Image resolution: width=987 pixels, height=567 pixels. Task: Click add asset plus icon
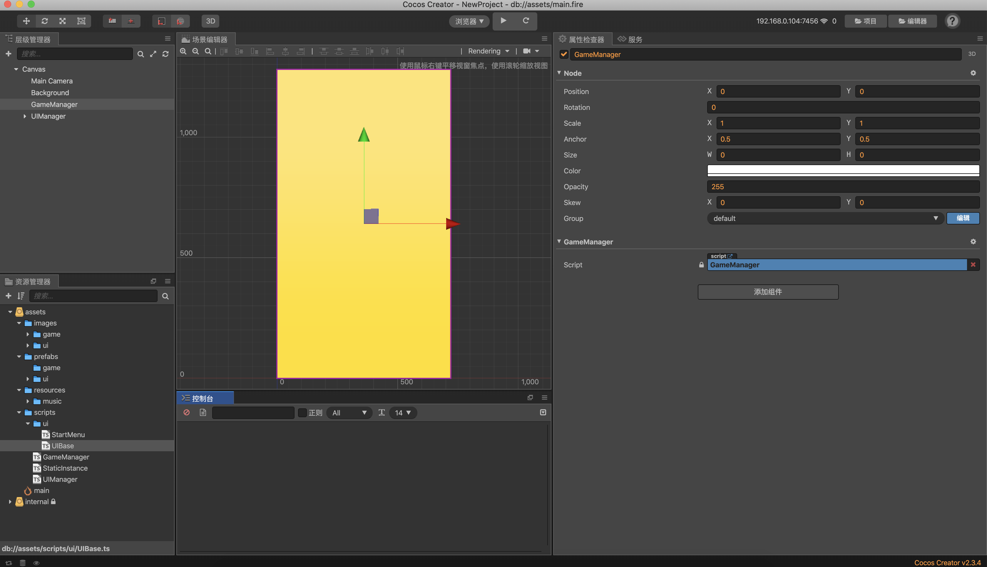[x=8, y=296]
